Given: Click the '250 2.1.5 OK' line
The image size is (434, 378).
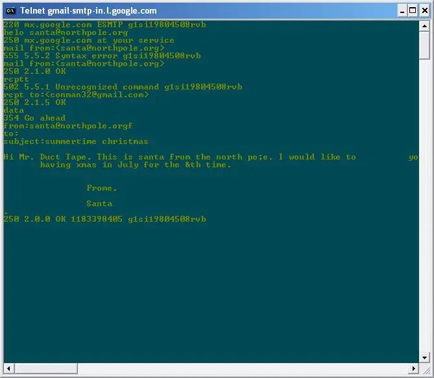Looking at the screenshot, I should [x=35, y=102].
